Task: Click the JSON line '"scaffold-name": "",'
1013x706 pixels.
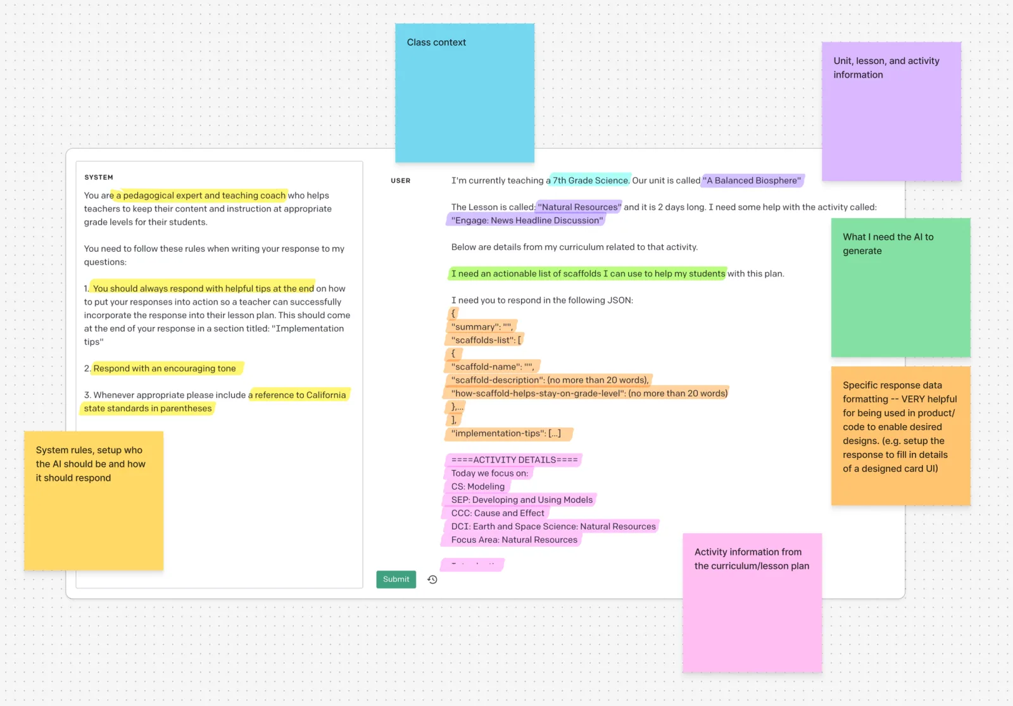Action: tap(493, 366)
